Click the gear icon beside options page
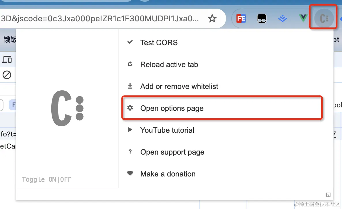Image resolution: width=342 pixels, height=209 pixels. (x=130, y=108)
